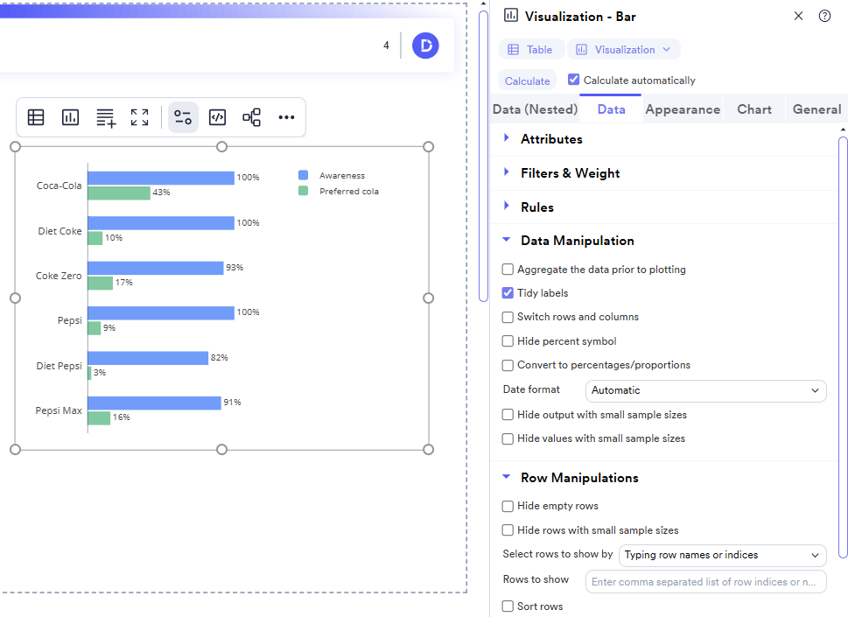Enable Aggregate the data prior to plotting
Screen dimensions: 848x617
pyautogui.click(x=508, y=270)
